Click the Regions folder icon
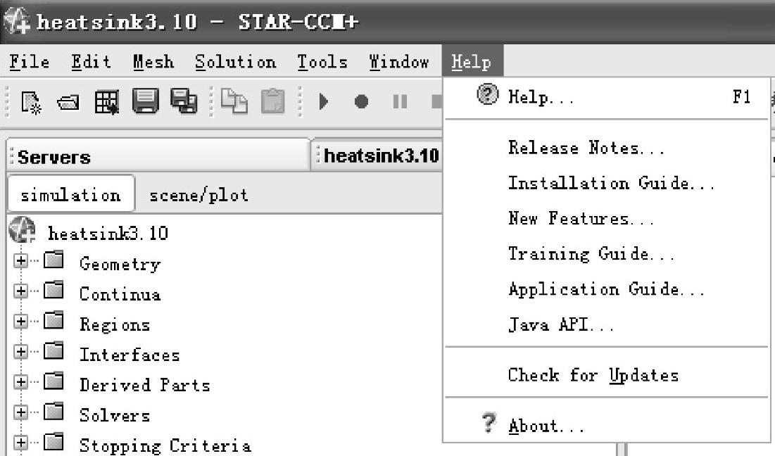 53,320
